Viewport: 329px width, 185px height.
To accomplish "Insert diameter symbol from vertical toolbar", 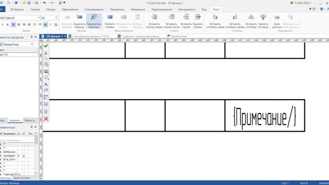I will click(46, 78).
